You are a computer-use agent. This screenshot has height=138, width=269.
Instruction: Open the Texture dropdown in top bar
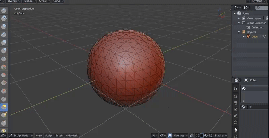[x=29, y=1]
